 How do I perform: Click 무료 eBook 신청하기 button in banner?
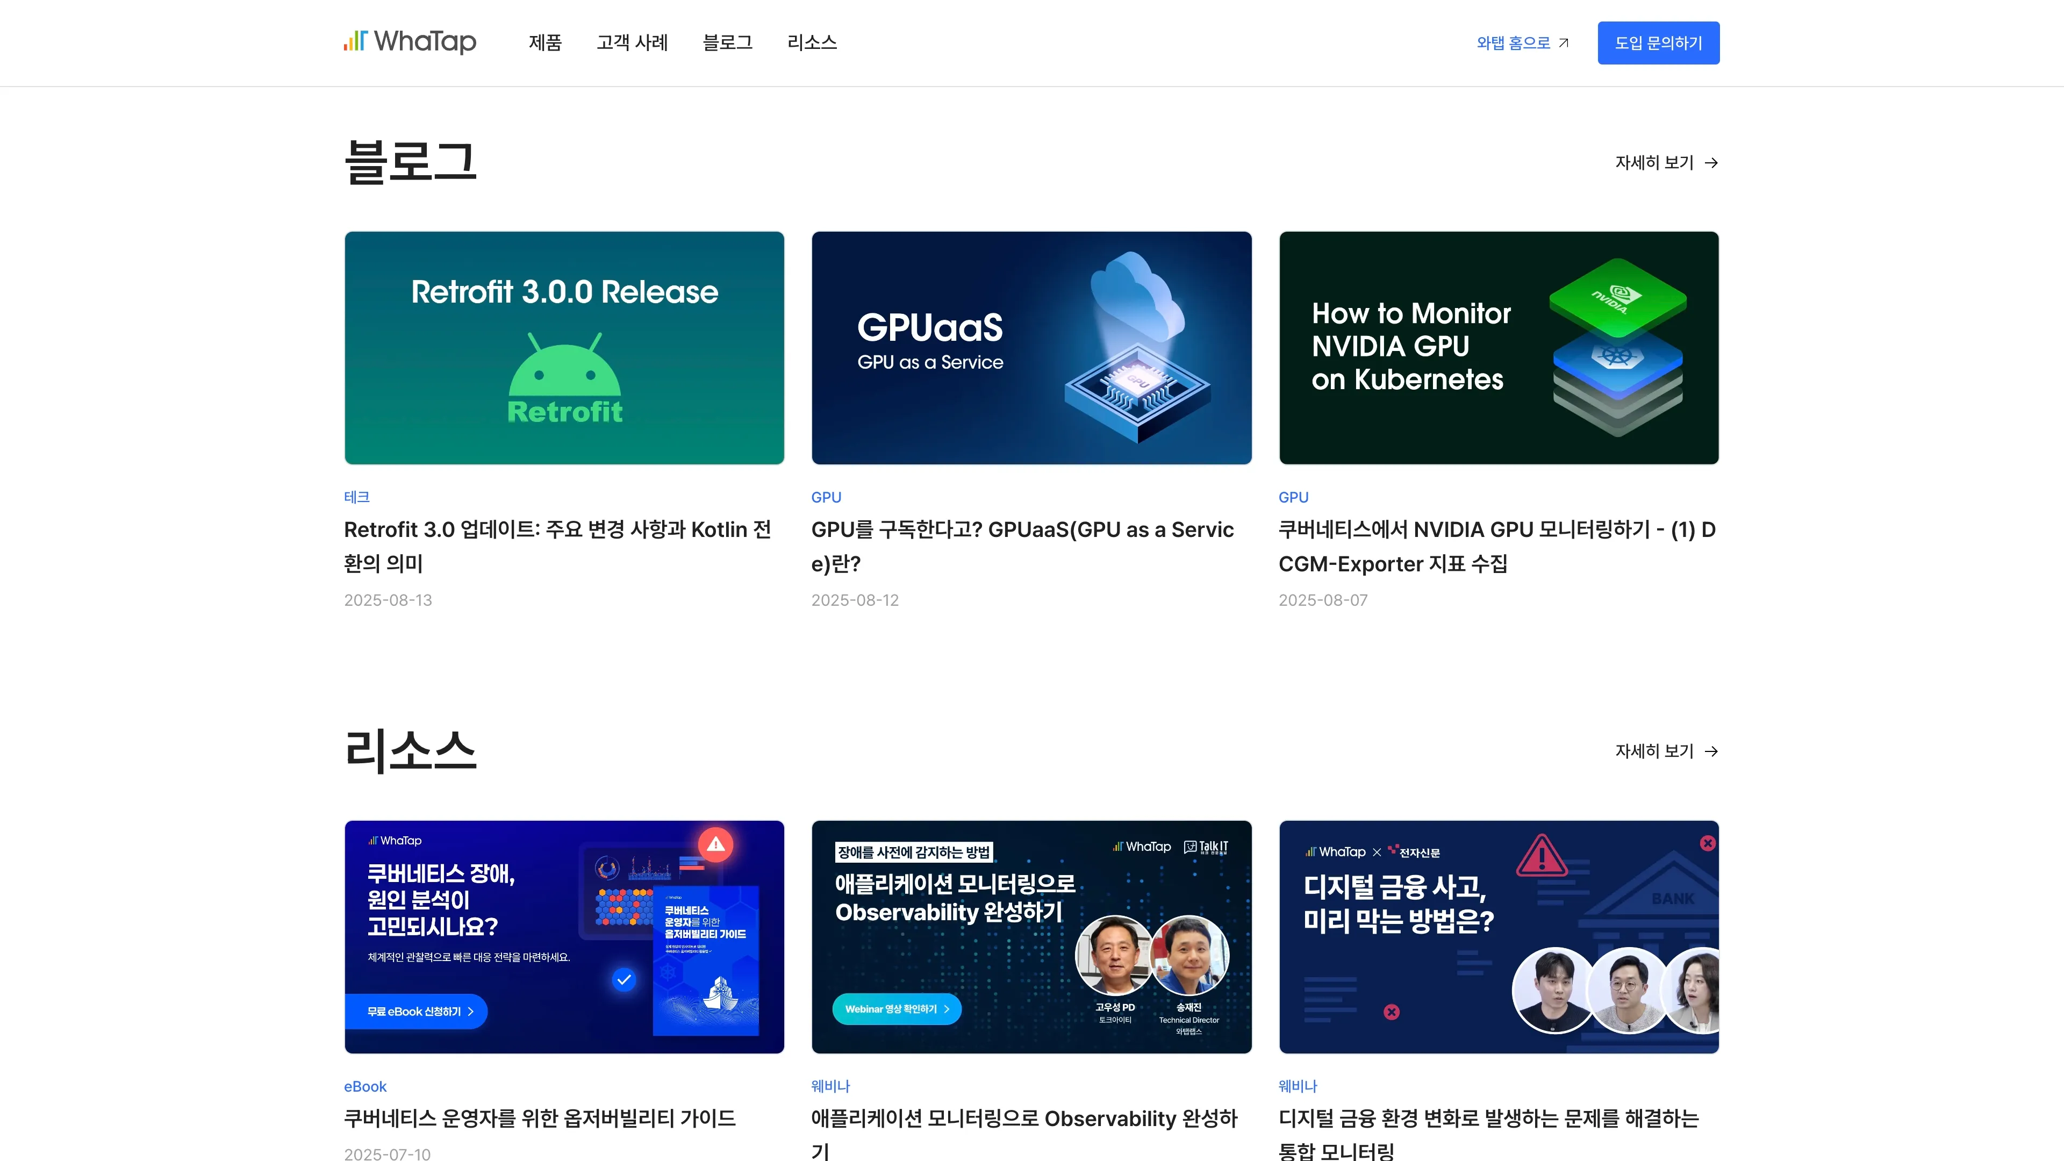coord(416,1011)
